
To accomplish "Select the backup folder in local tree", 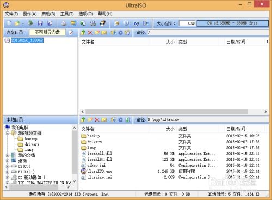I will 31,138.
